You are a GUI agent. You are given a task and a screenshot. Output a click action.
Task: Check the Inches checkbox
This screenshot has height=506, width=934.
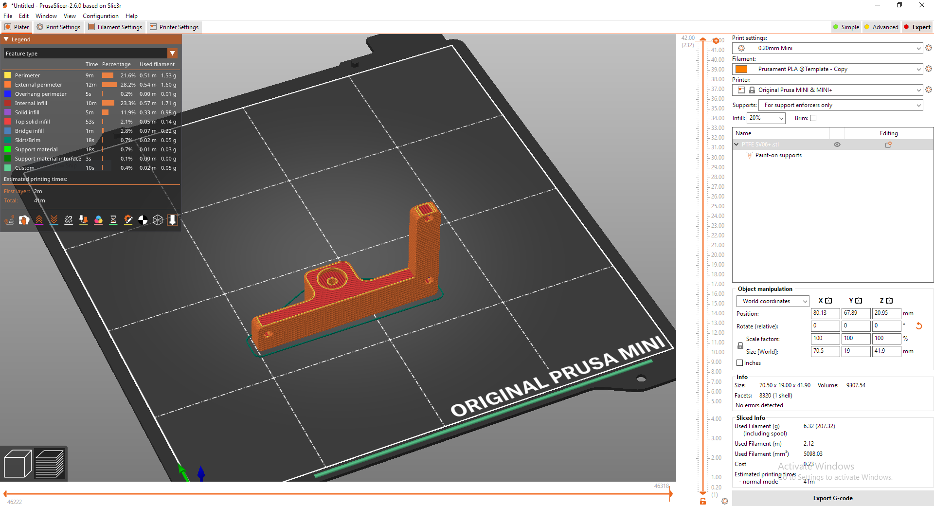tap(740, 363)
